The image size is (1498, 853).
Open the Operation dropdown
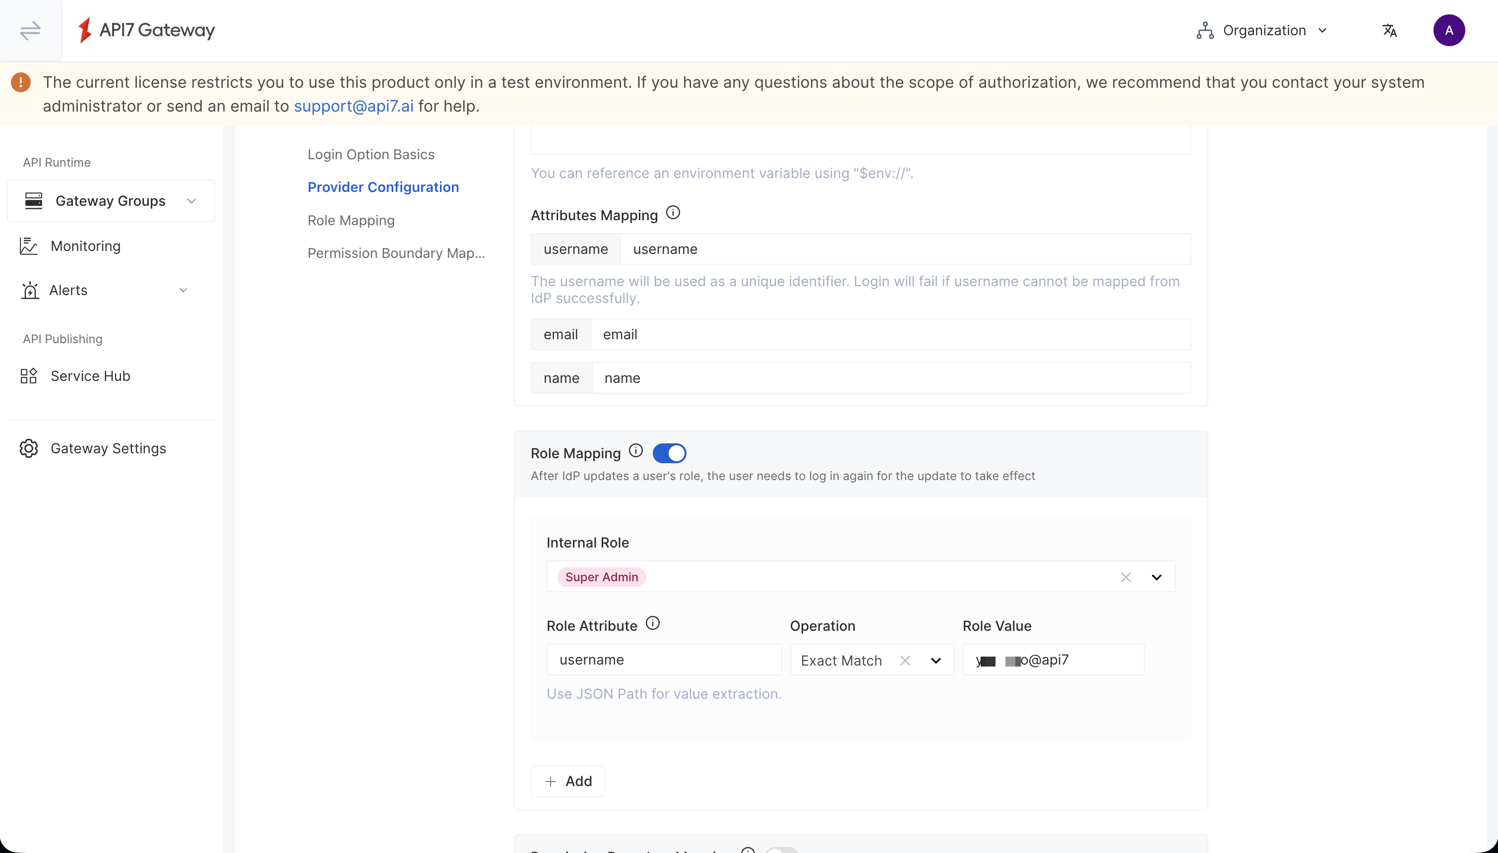coord(935,660)
